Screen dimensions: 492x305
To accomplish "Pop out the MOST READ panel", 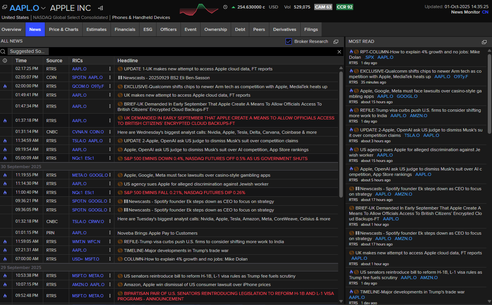I will [x=484, y=42].
